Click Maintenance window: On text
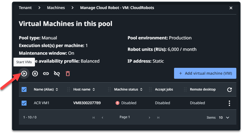The height and width of the screenshot is (134, 244). click(46, 53)
